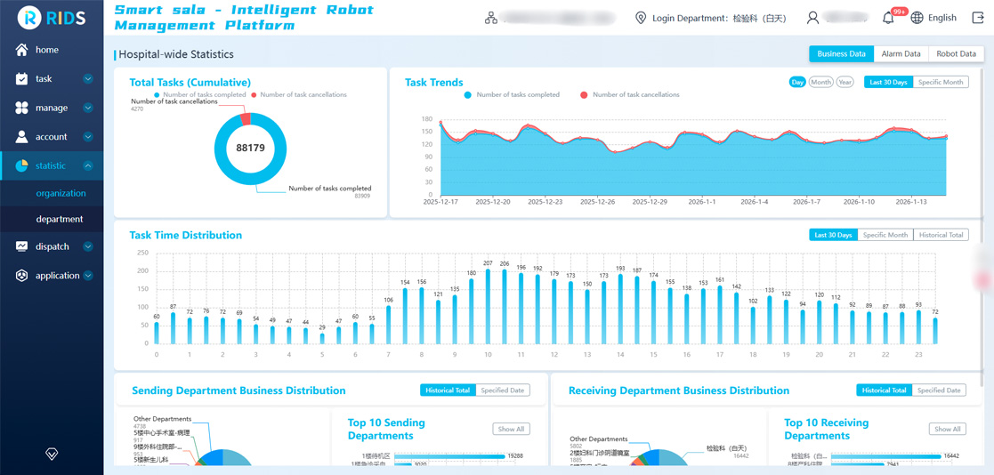This screenshot has height=475, width=994.
Task: Click the account person icon
Action: coord(21,137)
